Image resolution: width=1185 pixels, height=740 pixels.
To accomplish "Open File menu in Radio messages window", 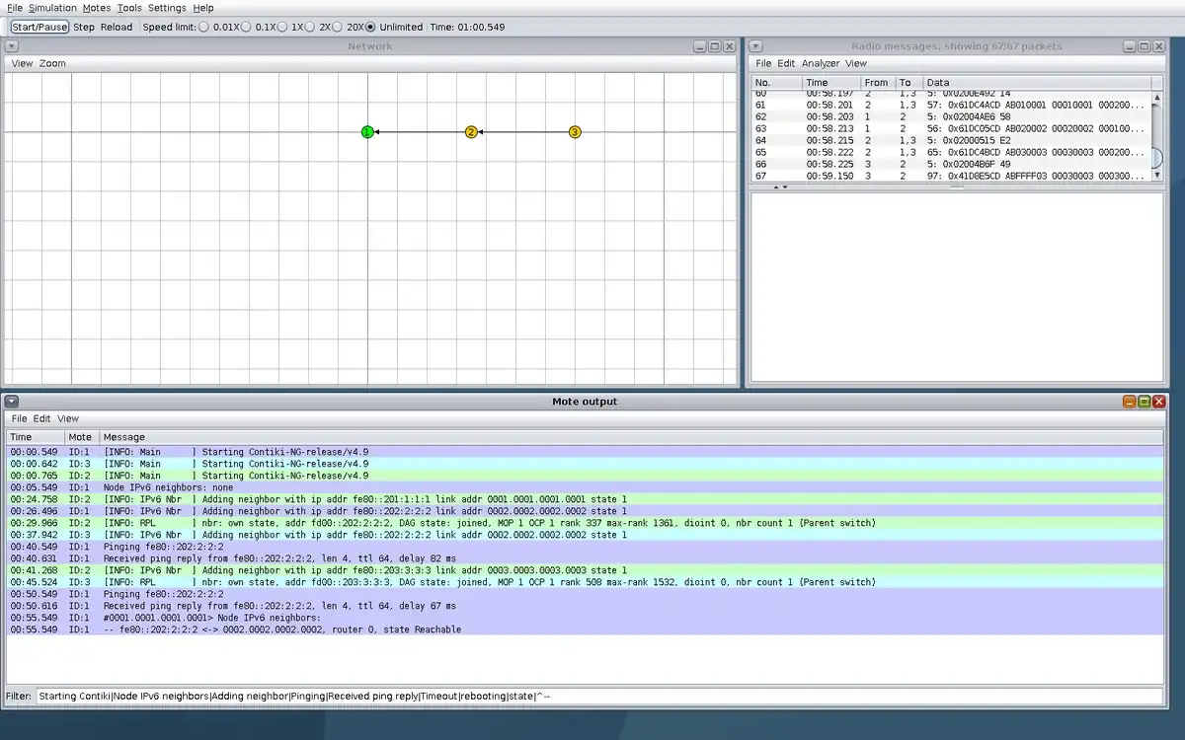I will click(x=763, y=63).
